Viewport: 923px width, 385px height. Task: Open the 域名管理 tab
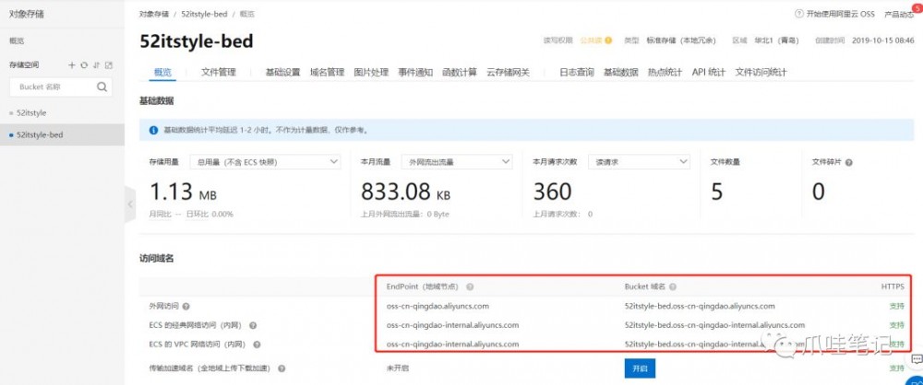pos(327,72)
